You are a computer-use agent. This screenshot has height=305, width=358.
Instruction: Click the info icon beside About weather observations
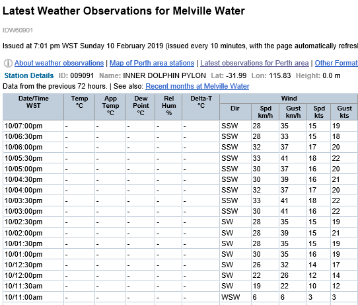pos(8,63)
